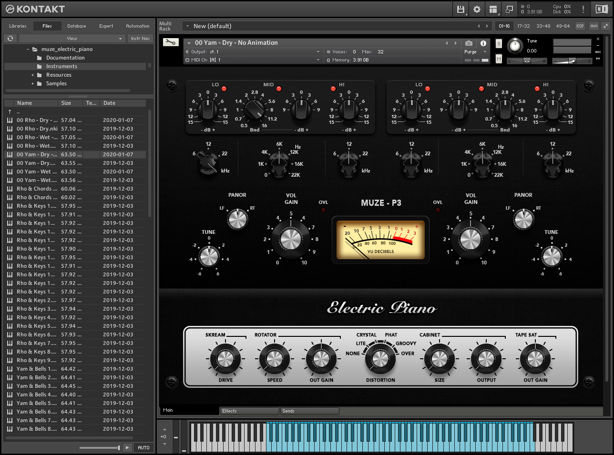Image resolution: width=614 pixels, height=455 pixels.
Task: Click the wrench edit instrument icon
Action: (171, 42)
